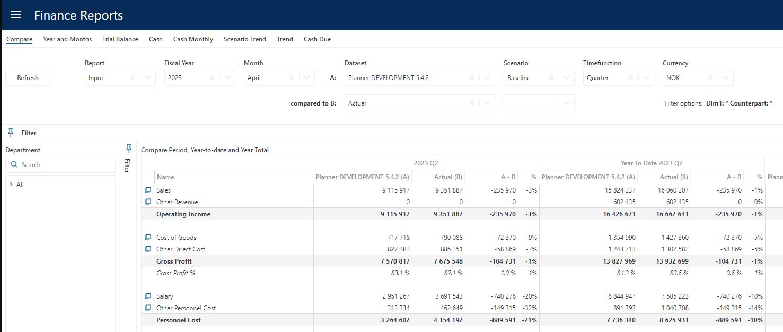
Task: Open the hamburger navigation menu
Action: click(x=15, y=14)
